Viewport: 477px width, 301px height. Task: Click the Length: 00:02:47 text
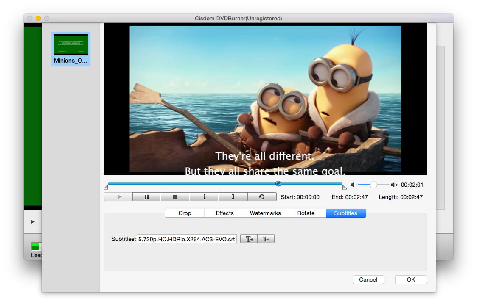click(x=401, y=197)
